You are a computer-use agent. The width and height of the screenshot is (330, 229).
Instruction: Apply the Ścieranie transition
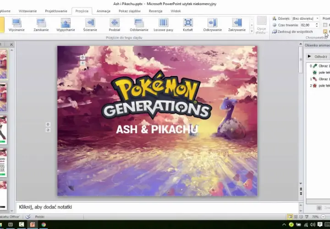pos(90,25)
